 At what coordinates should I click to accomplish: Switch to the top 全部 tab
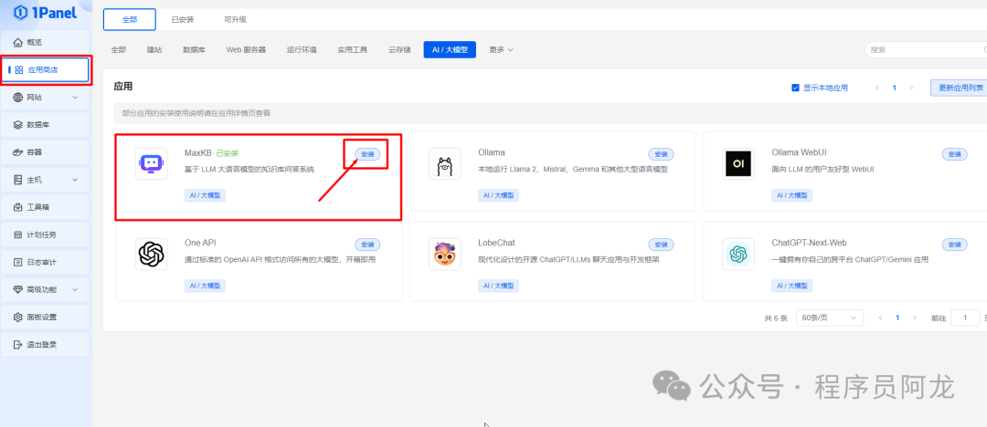(130, 19)
